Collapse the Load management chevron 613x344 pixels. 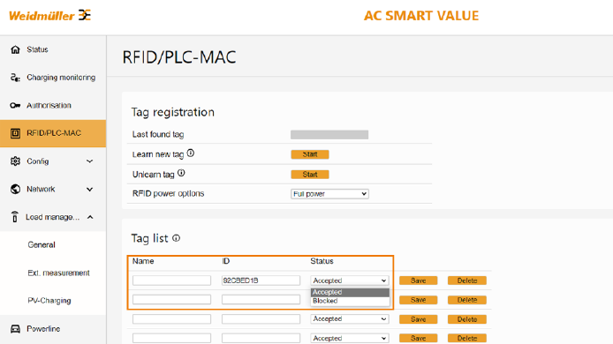coord(90,217)
